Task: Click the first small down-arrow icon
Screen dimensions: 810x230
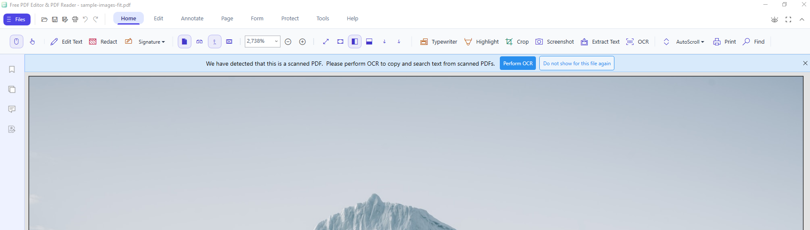Action: point(384,42)
